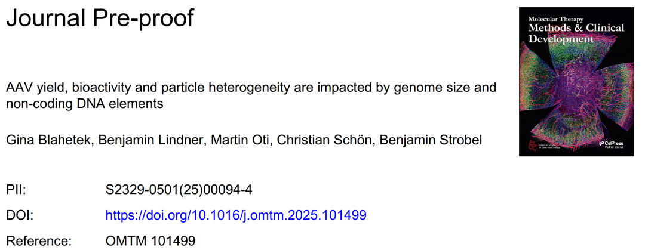The height and width of the screenshot is (250, 645).
Task: Click the article title starting 'AAV yield'
Action: coord(251,95)
